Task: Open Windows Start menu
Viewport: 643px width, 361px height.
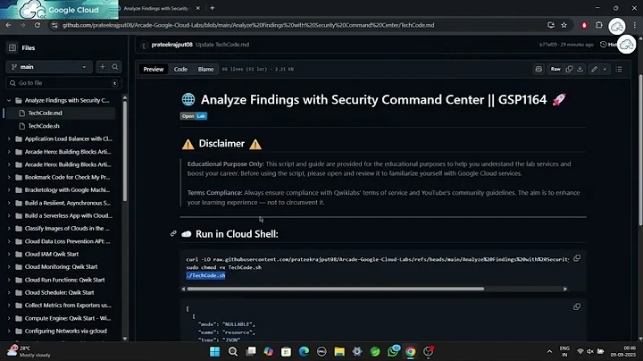Action: (215, 351)
